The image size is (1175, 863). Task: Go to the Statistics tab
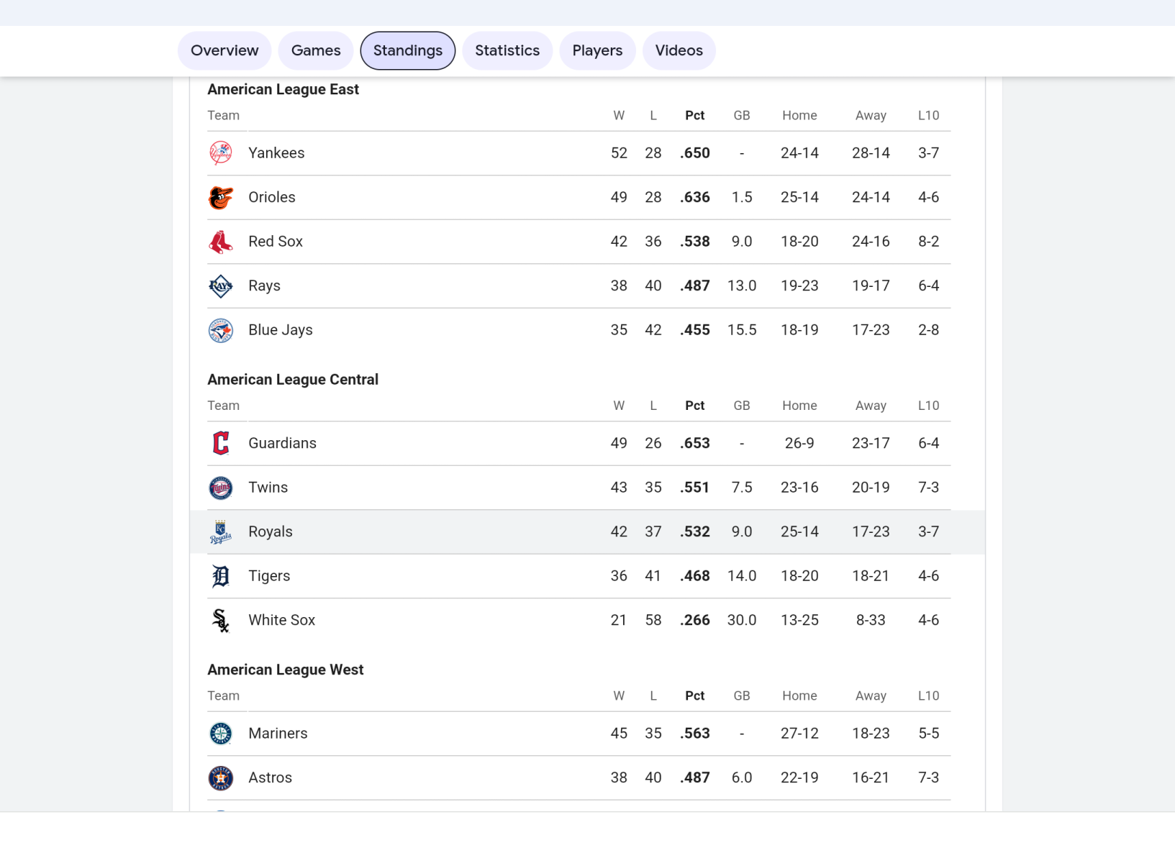click(507, 50)
